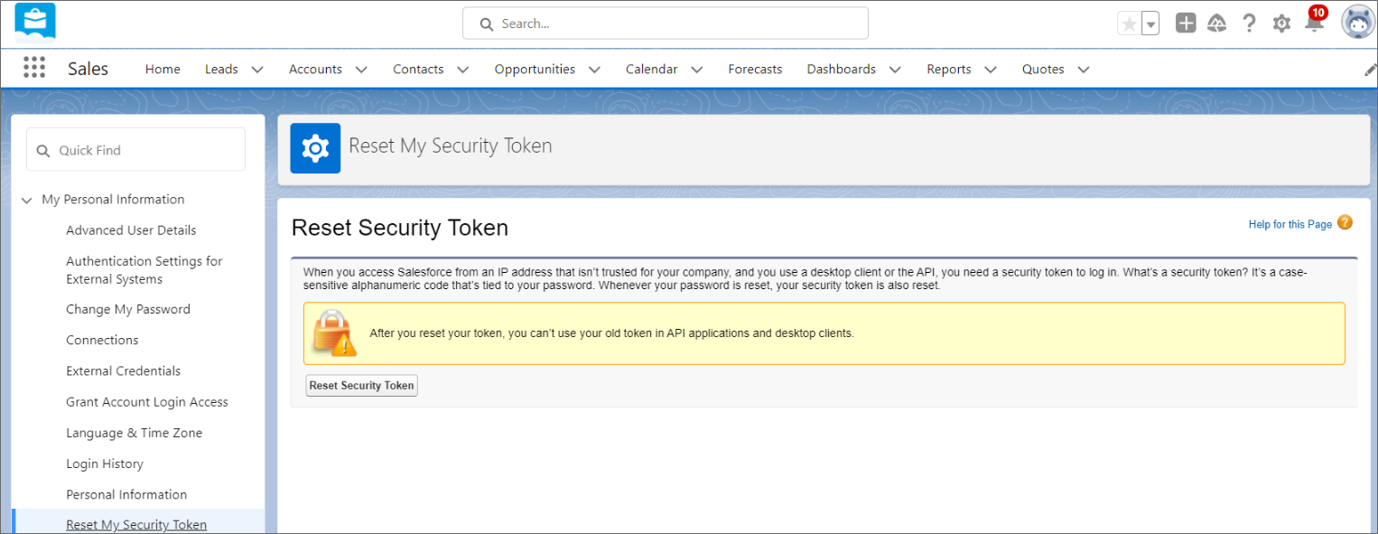This screenshot has height=534, width=1378.
Task: Open the Setup gear icon
Action: tap(1281, 23)
